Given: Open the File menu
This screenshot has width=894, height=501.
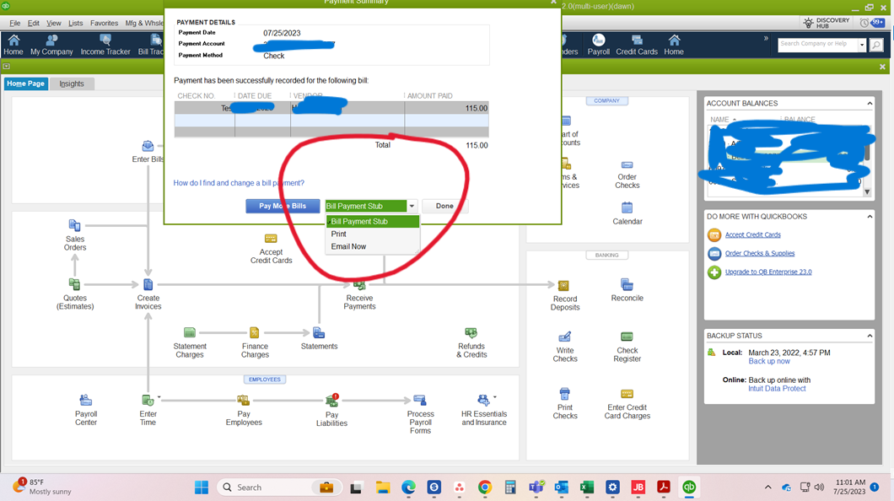Looking at the screenshot, I should pos(15,23).
